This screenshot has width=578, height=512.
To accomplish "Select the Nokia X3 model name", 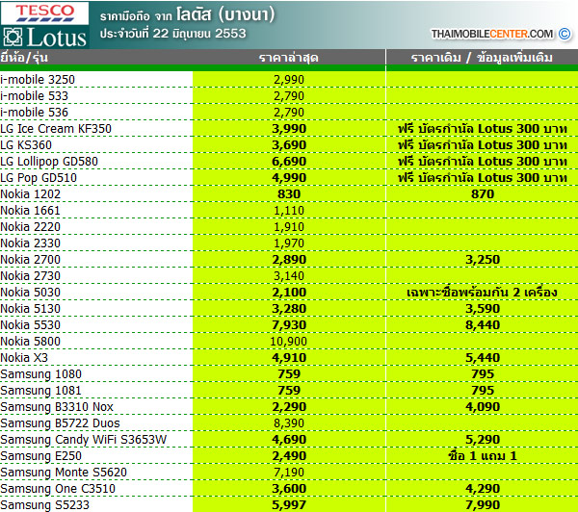I will pos(24,357).
